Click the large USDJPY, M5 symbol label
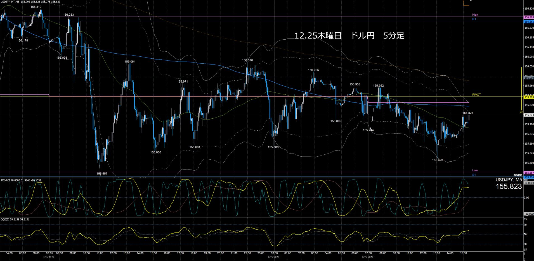This screenshot has width=534, height=261. 509,180
